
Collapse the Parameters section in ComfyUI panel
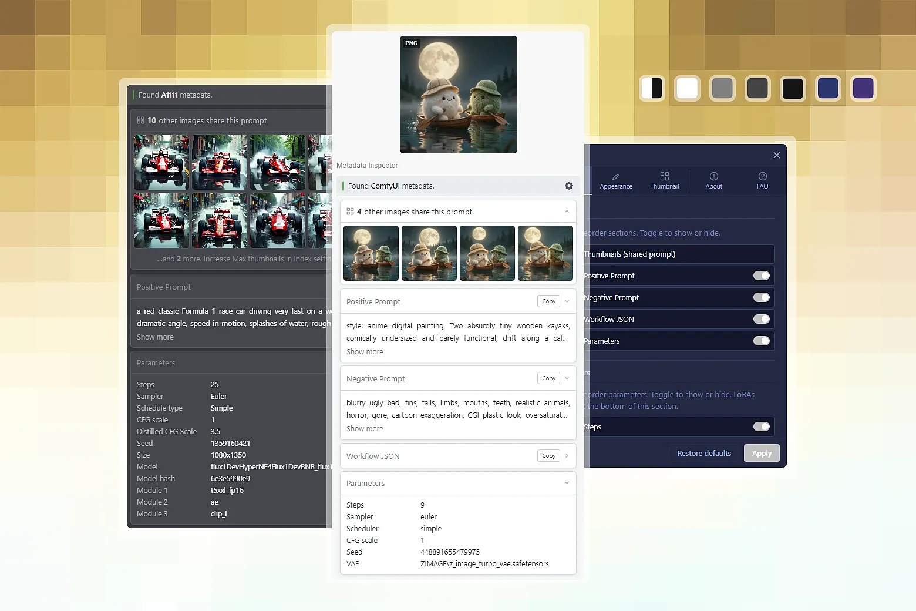[x=566, y=483]
